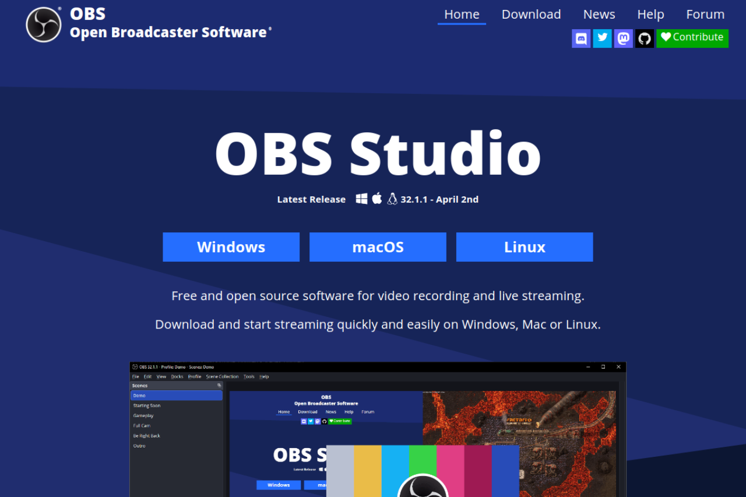The width and height of the screenshot is (746, 497).
Task: Click the 'Scenes' dock header in the screenshot
Action: pos(177,386)
